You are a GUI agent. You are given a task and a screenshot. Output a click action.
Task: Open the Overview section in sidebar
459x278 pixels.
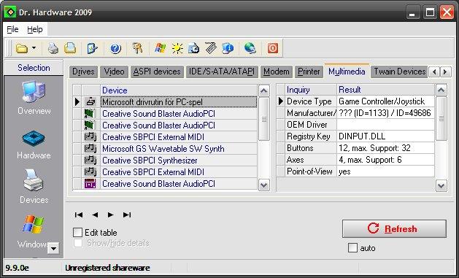34,98
